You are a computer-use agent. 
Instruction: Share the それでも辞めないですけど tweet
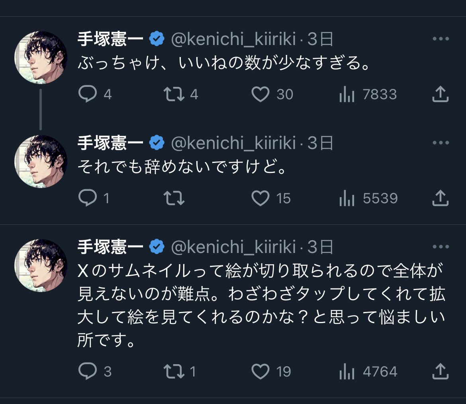click(441, 198)
